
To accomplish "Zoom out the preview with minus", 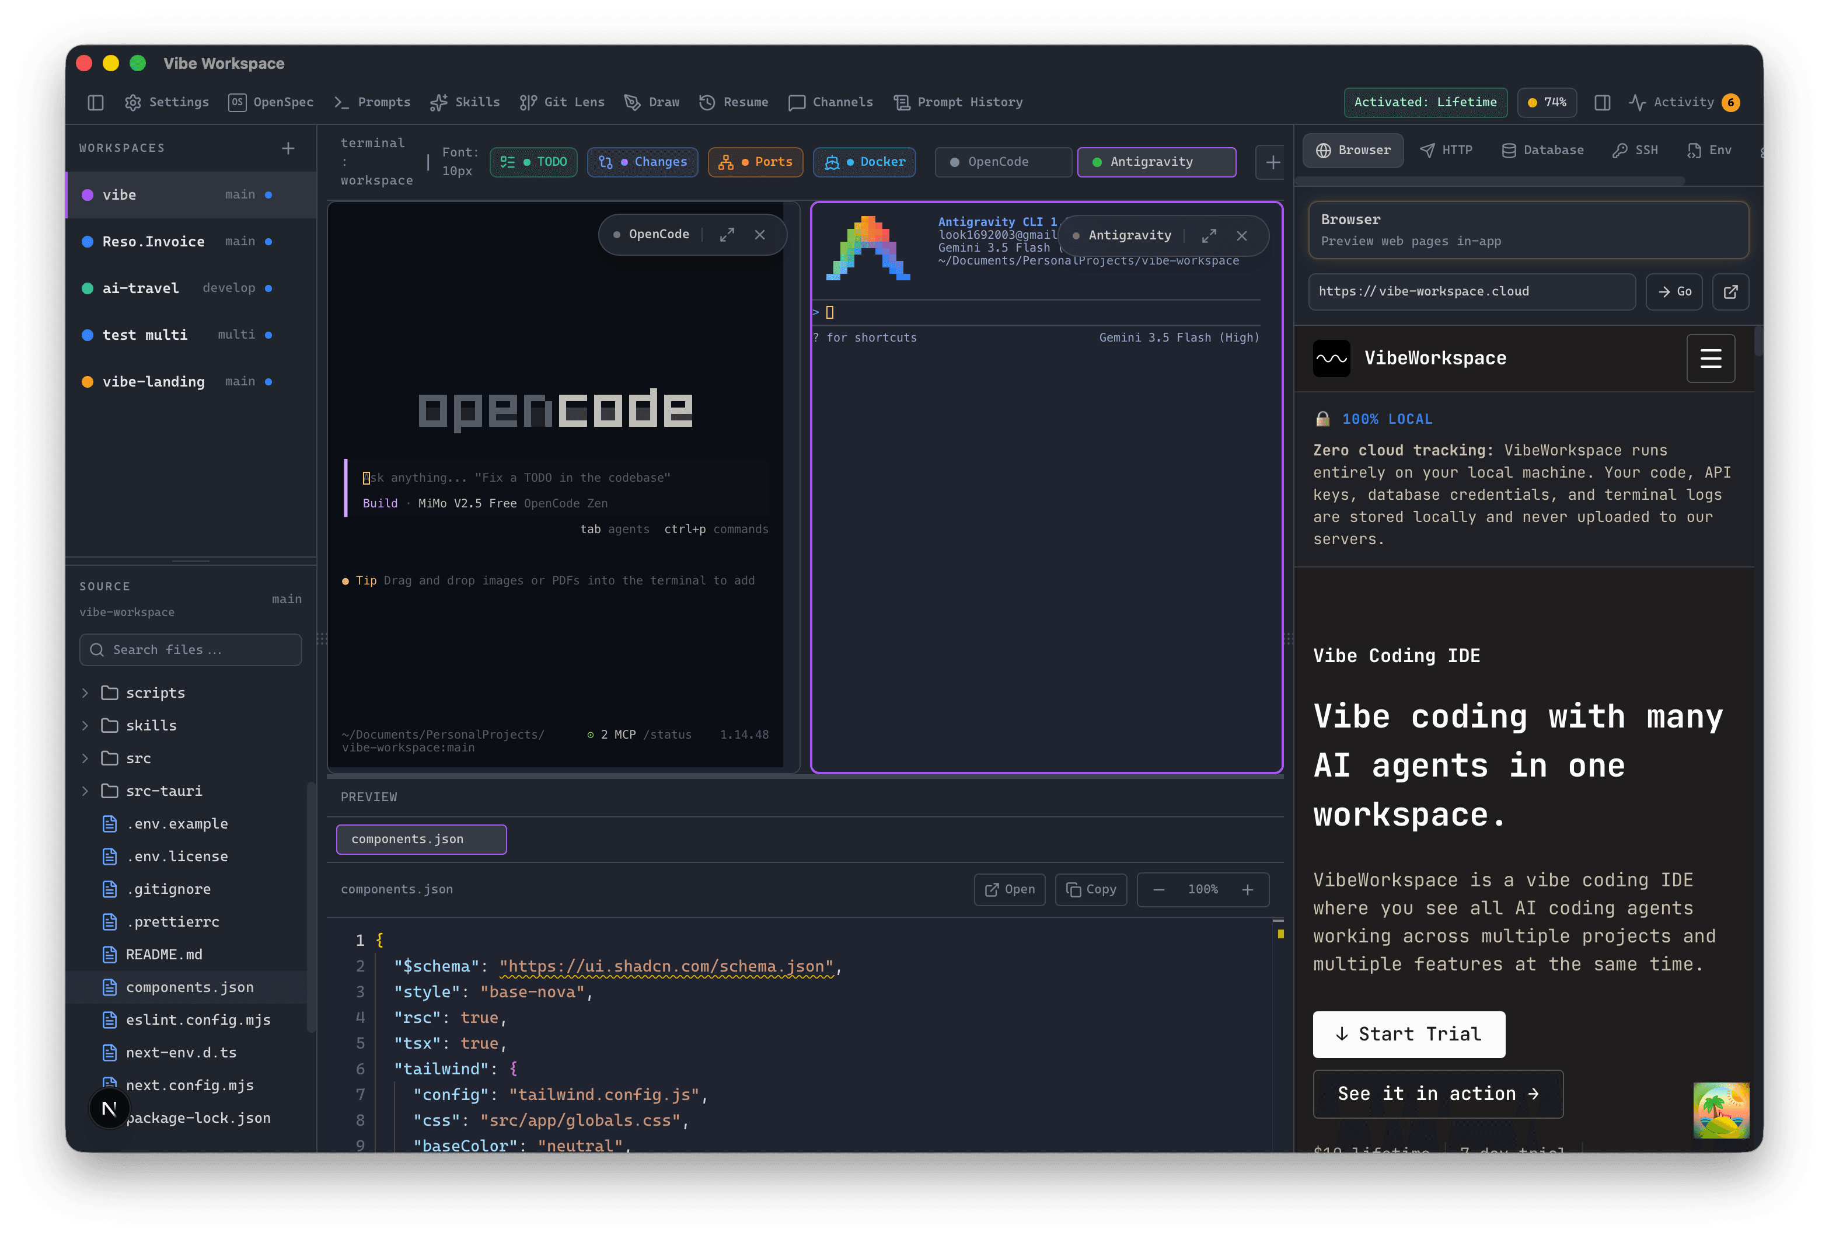I will click(1158, 889).
